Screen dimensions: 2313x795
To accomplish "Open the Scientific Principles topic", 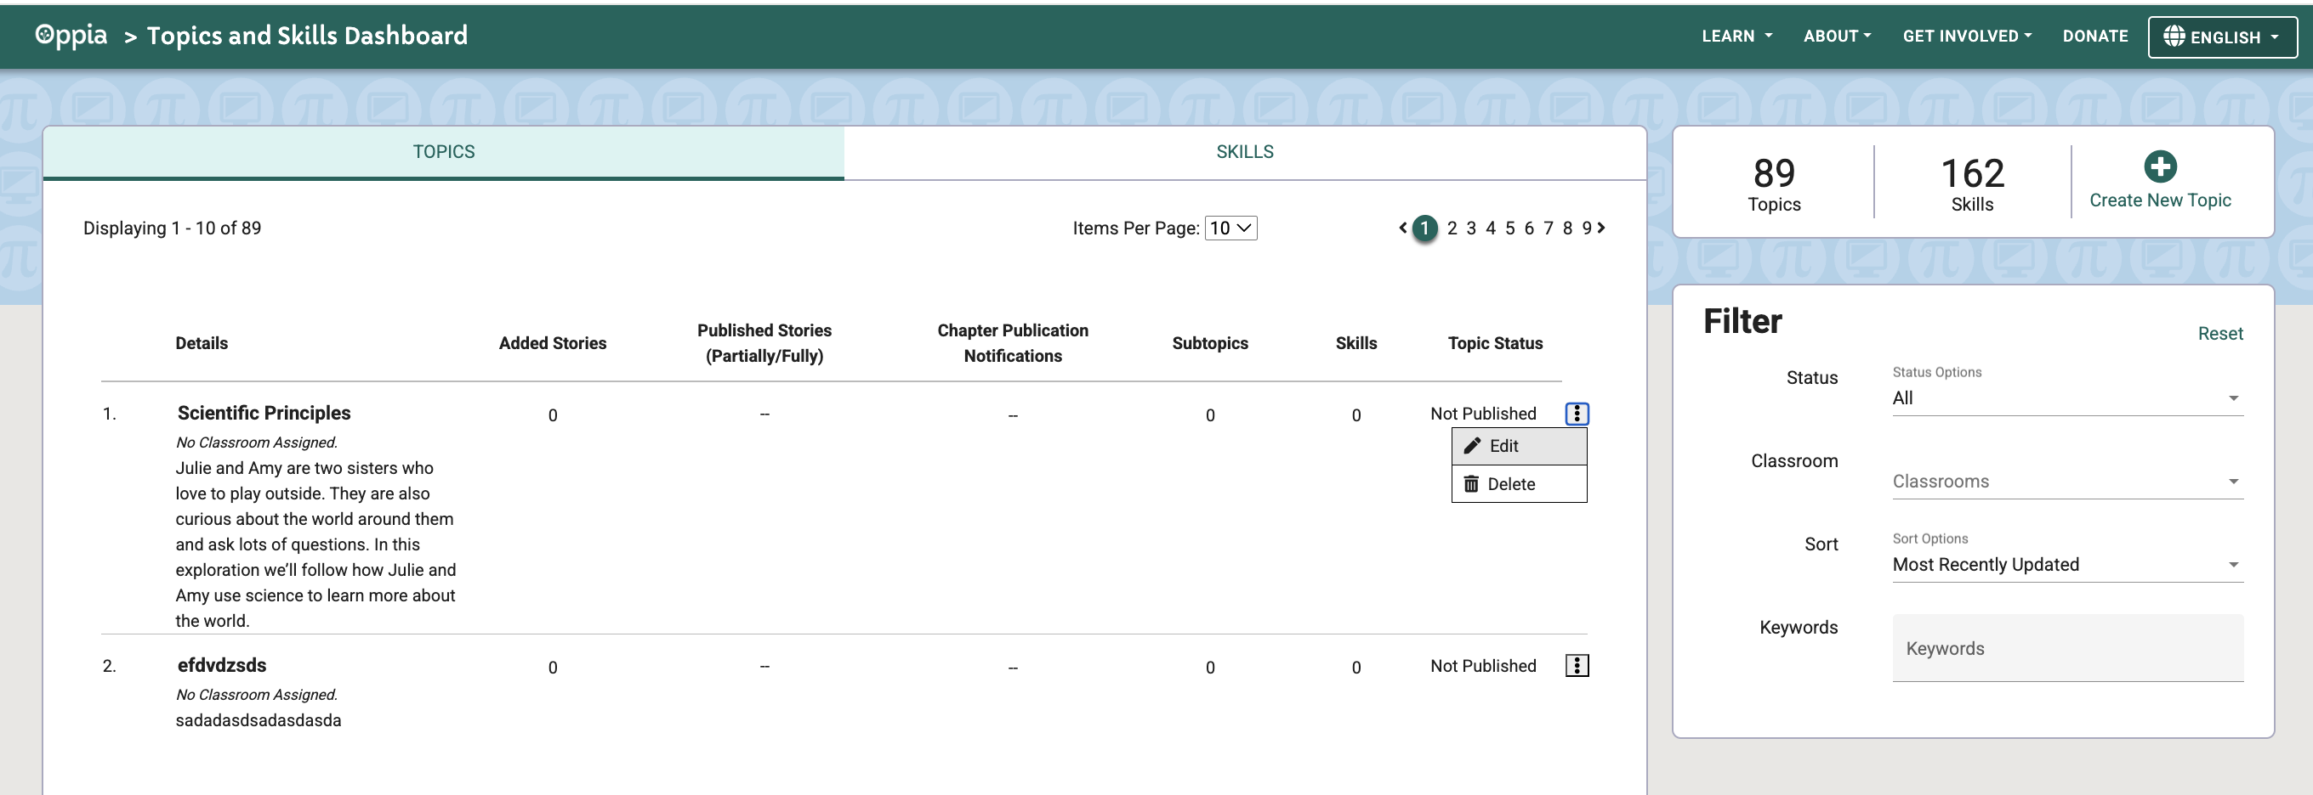I will click(x=264, y=413).
